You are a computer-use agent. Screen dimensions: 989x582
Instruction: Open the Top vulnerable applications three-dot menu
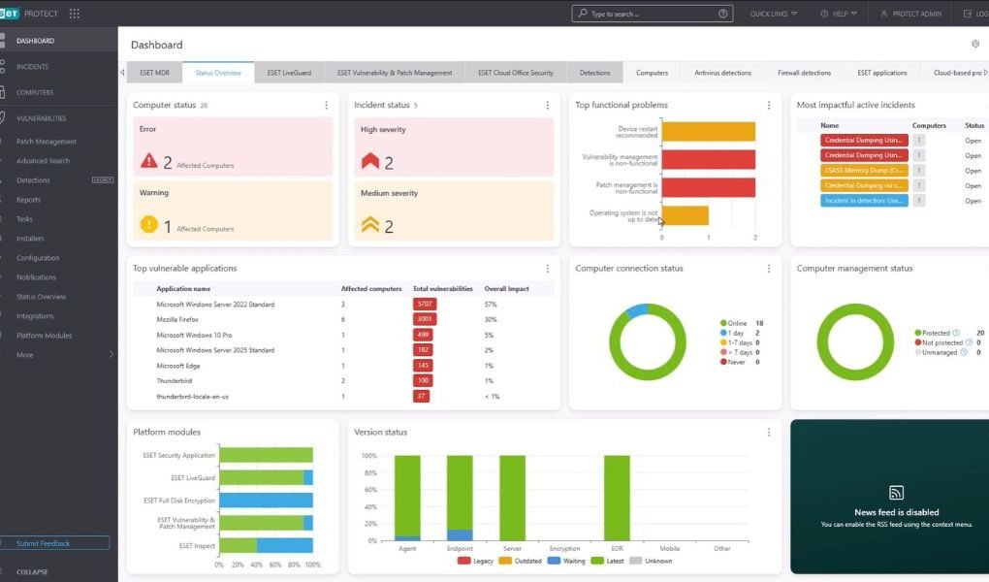pyautogui.click(x=548, y=269)
